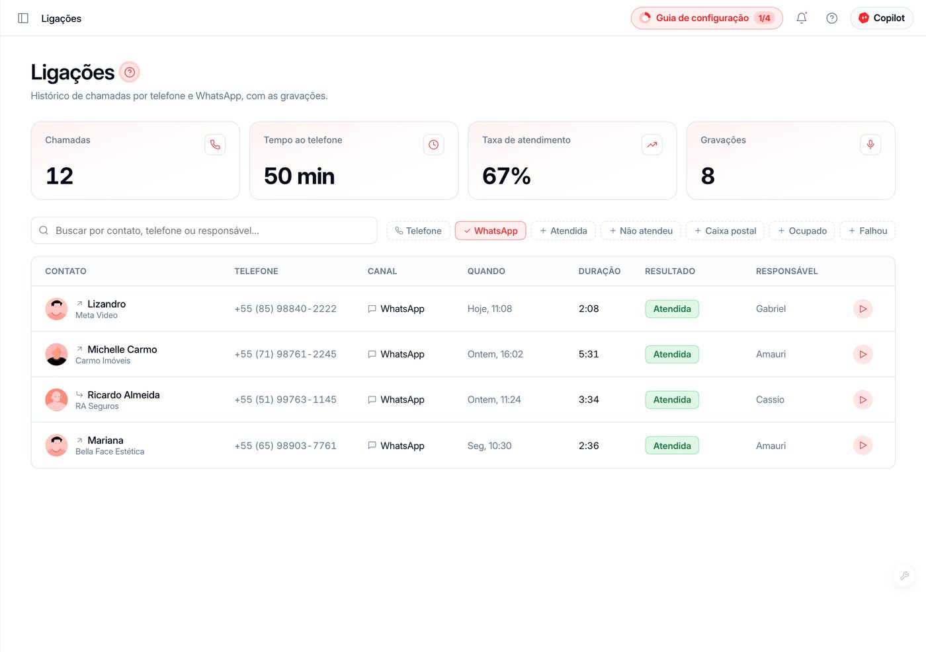926x652 pixels.
Task: Open Copilot assistant
Action: click(882, 18)
